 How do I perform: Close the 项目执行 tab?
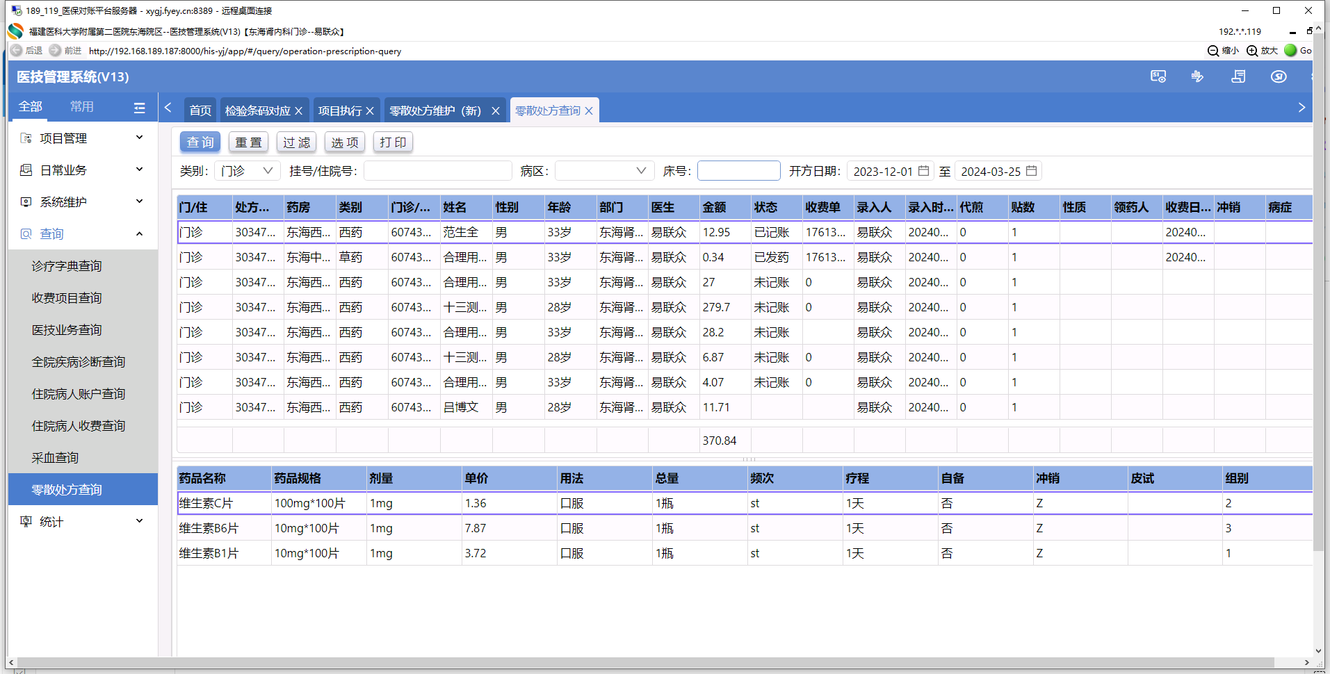point(370,111)
